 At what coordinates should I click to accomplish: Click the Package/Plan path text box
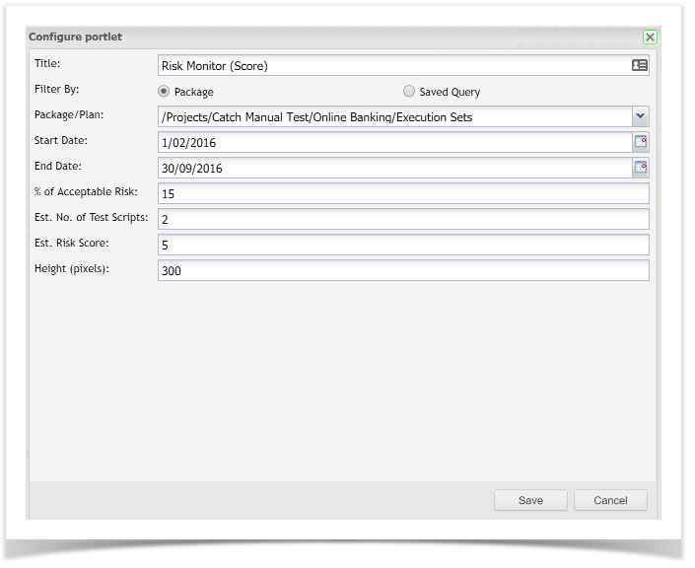tap(394, 116)
